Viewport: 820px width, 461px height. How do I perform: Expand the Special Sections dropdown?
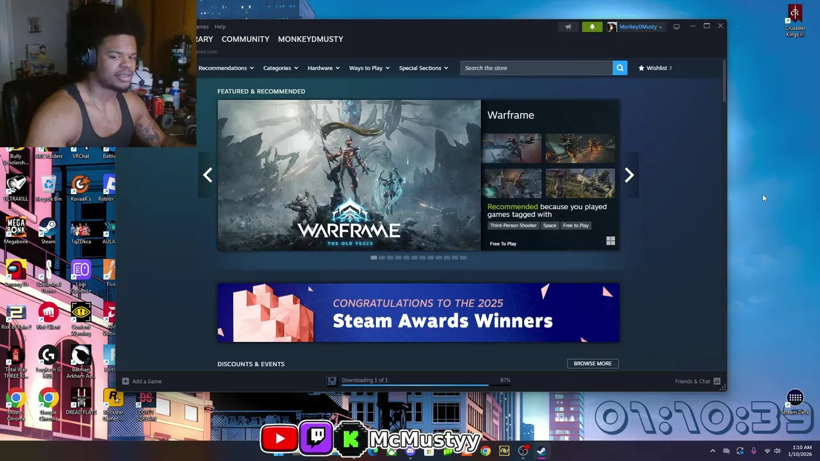click(x=423, y=68)
